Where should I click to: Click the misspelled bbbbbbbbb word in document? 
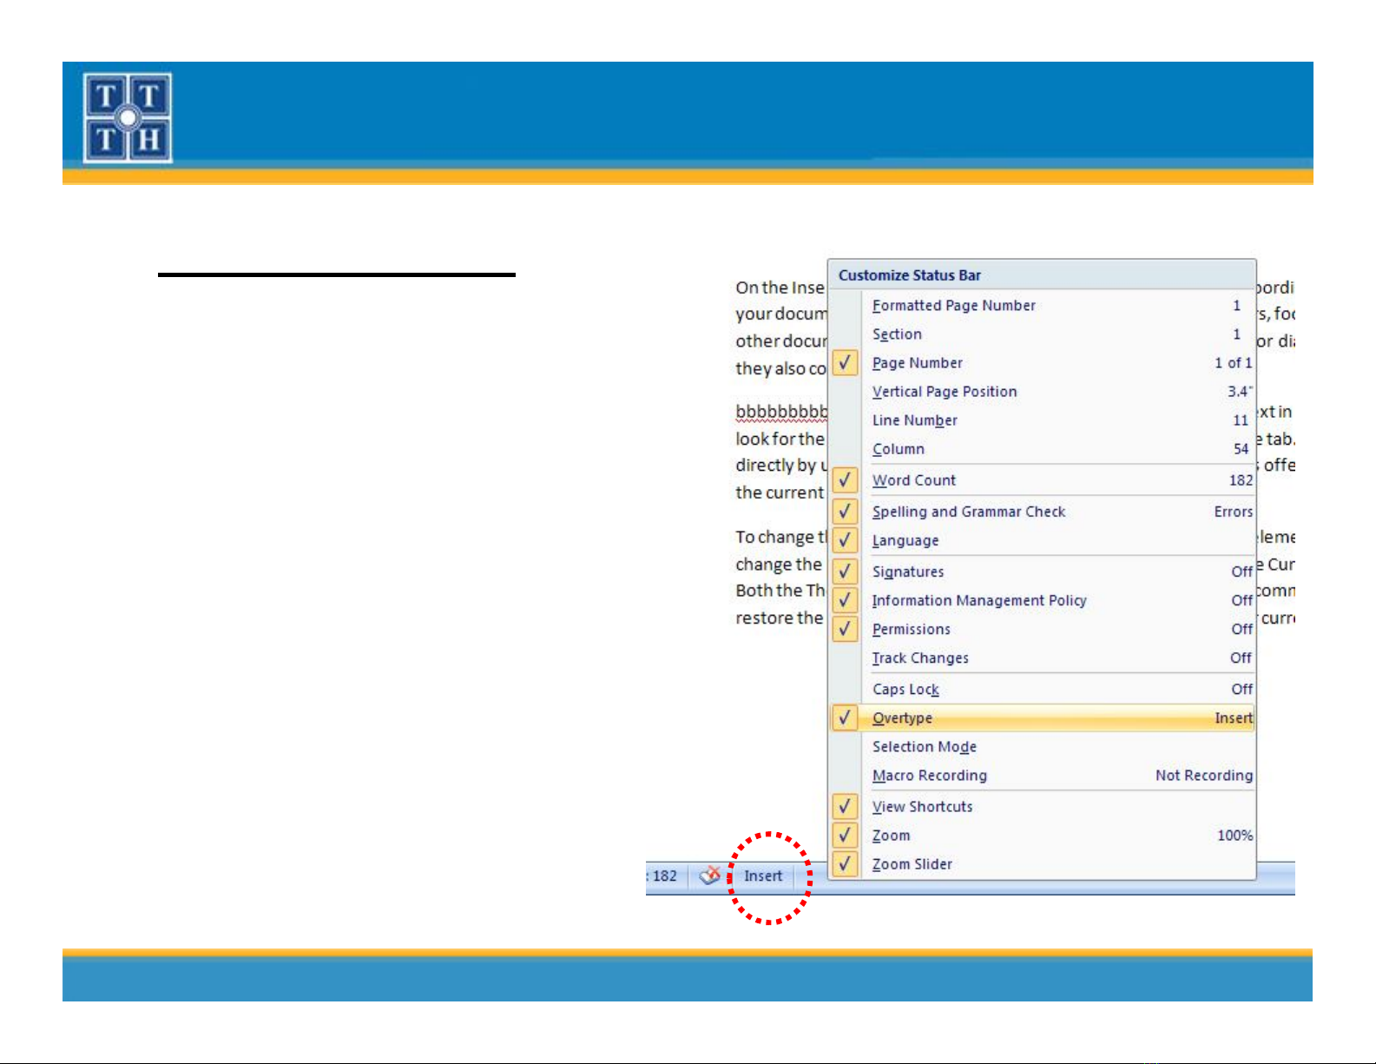click(780, 412)
